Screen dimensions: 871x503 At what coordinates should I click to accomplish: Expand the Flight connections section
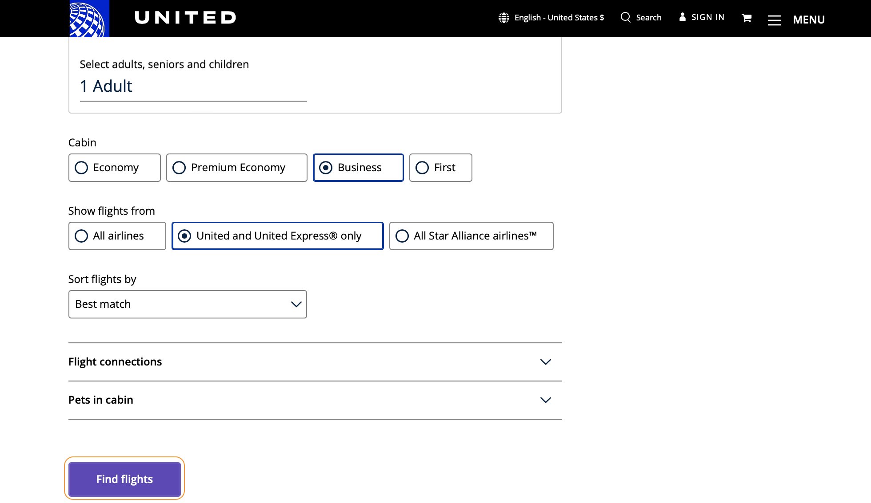pos(315,362)
